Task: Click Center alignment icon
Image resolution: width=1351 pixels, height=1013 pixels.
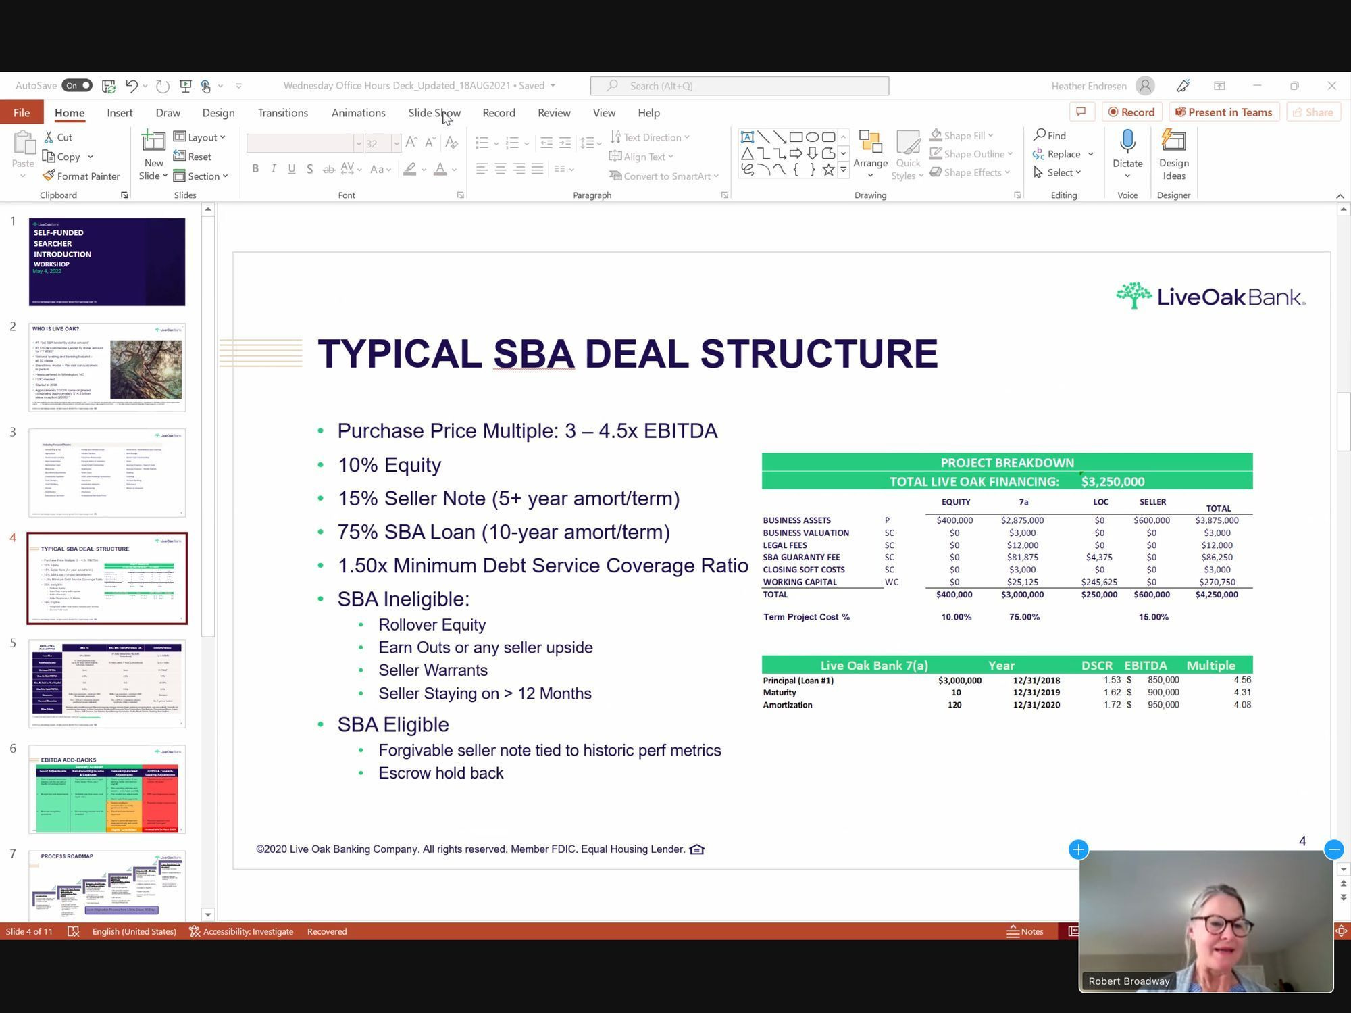Action: point(501,169)
